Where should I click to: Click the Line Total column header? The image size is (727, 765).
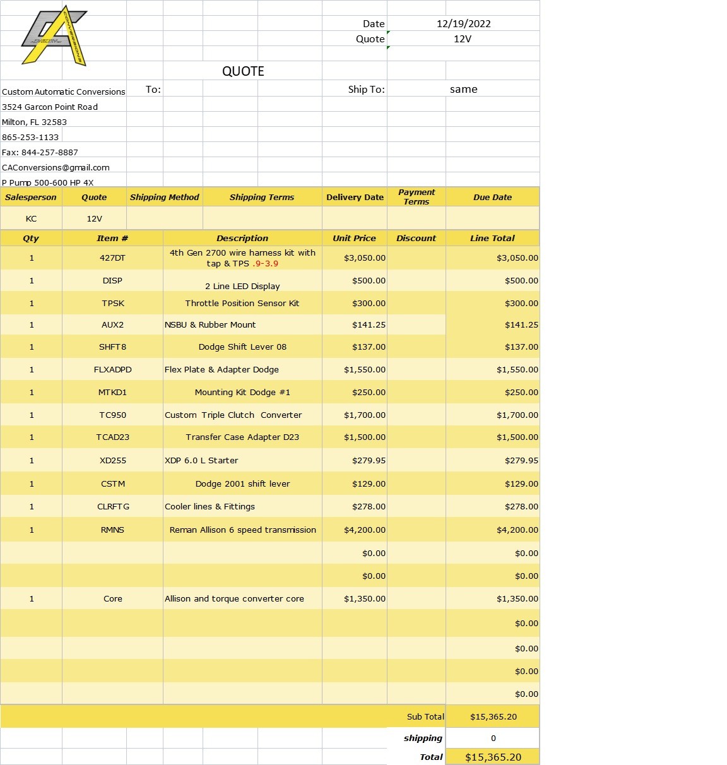pyautogui.click(x=492, y=238)
